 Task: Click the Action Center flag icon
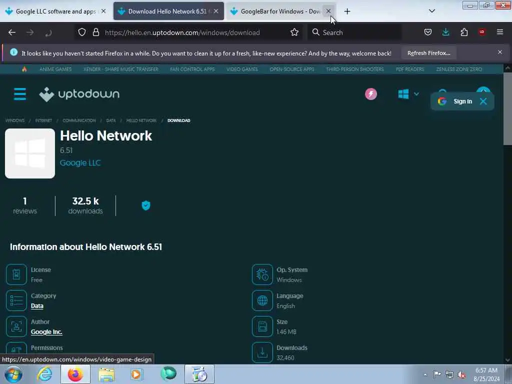point(437,374)
